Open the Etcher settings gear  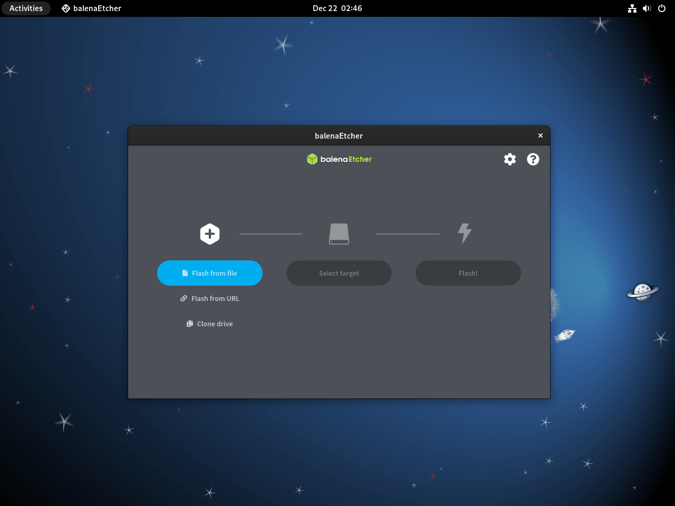click(x=509, y=159)
